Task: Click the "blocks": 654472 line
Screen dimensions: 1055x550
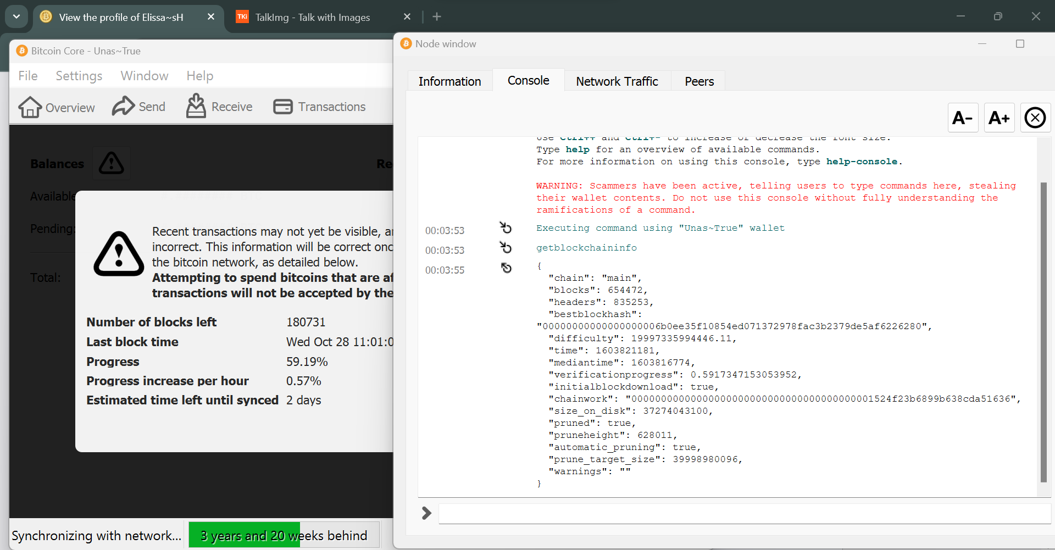Action: pyautogui.click(x=598, y=290)
